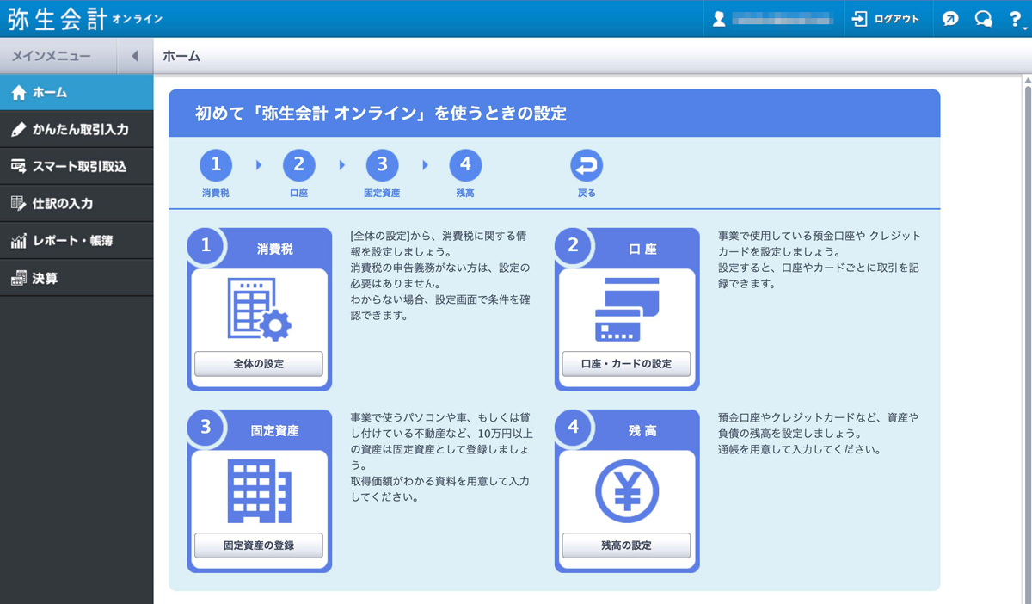Open かんたん取引入力 in the sidebar
The width and height of the screenshot is (1032, 604).
point(77,129)
